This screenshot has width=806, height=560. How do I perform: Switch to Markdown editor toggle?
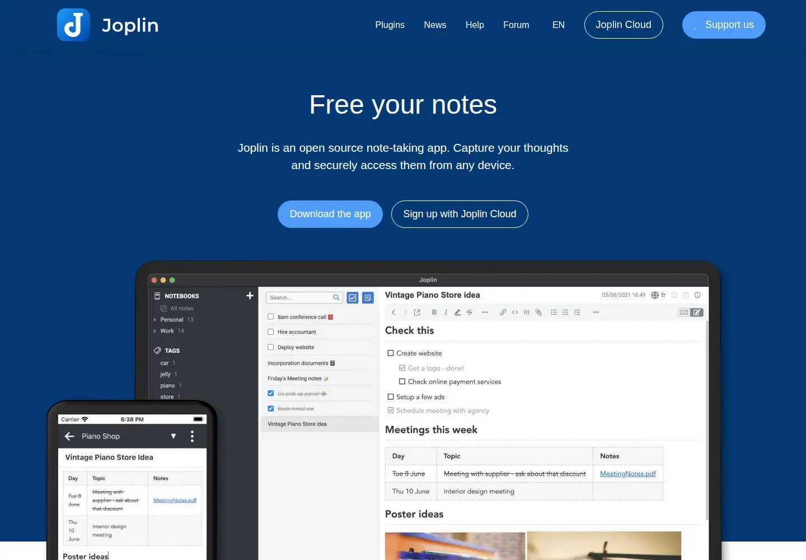point(684,312)
